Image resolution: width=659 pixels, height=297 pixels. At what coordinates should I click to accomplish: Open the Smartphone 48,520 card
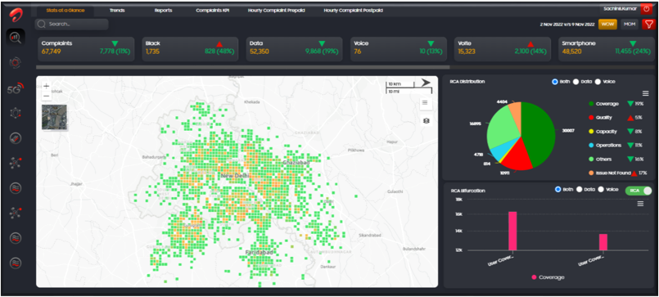pyautogui.click(x=606, y=49)
